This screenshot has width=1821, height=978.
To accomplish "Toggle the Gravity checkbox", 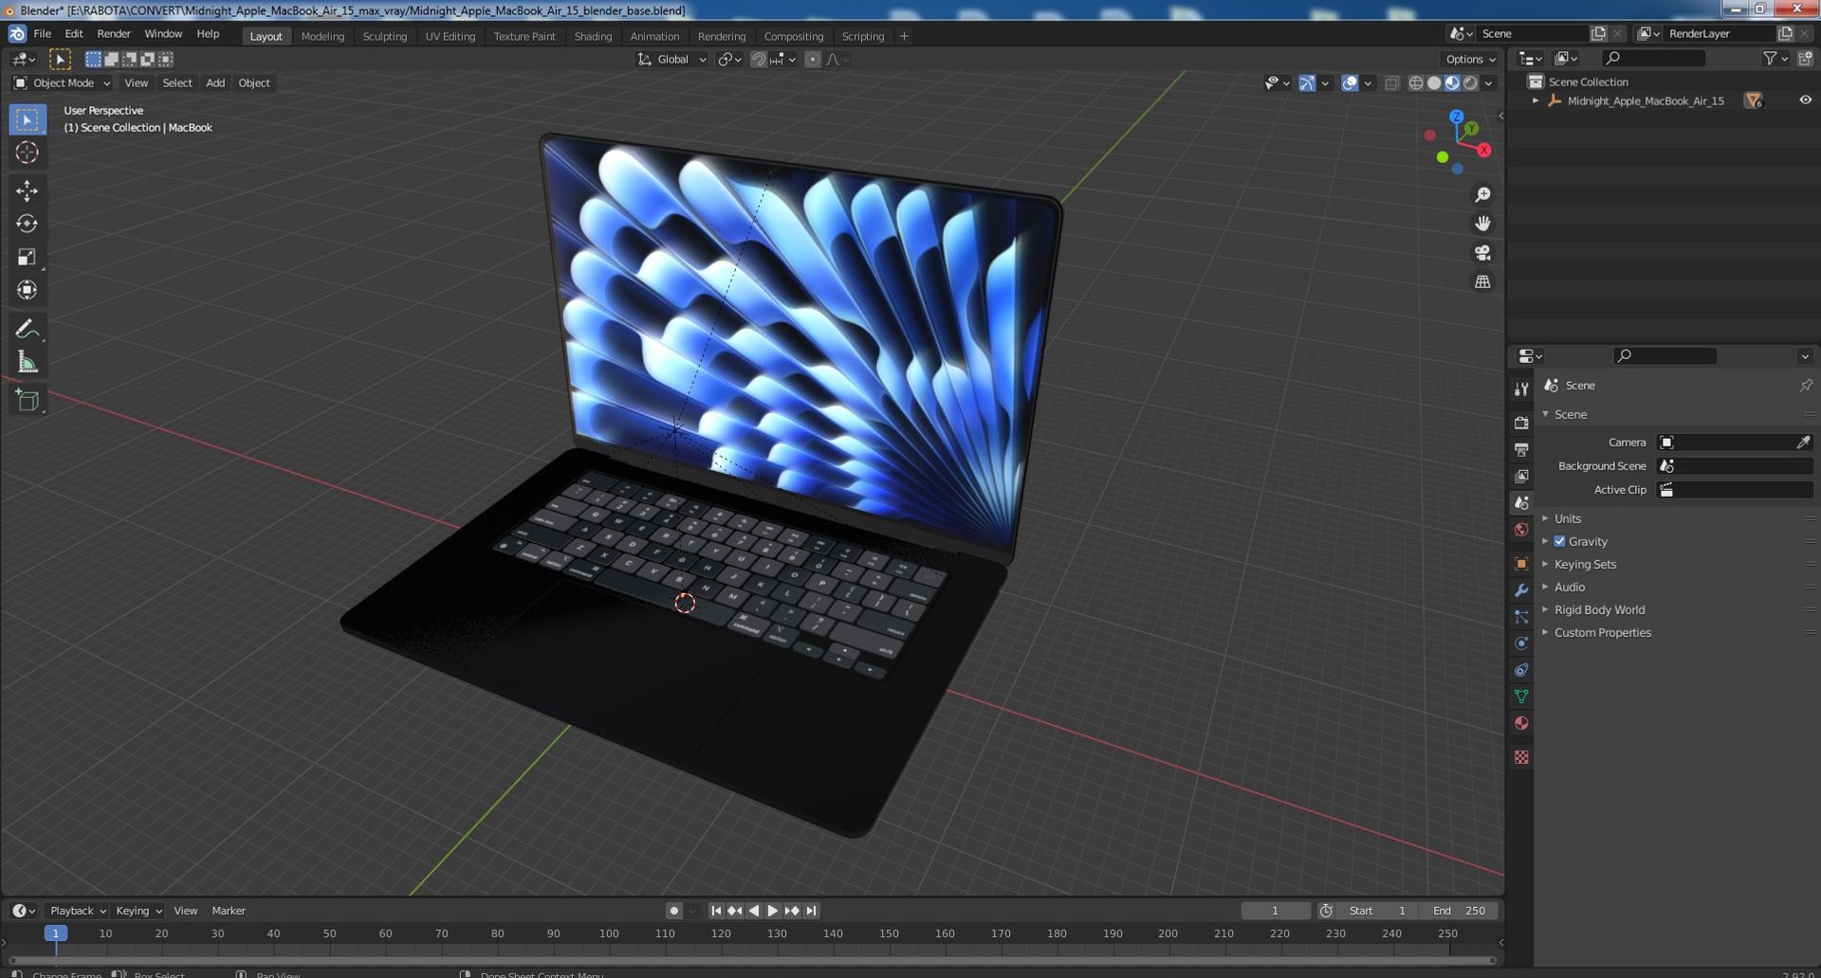I will click(x=1559, y=541).
